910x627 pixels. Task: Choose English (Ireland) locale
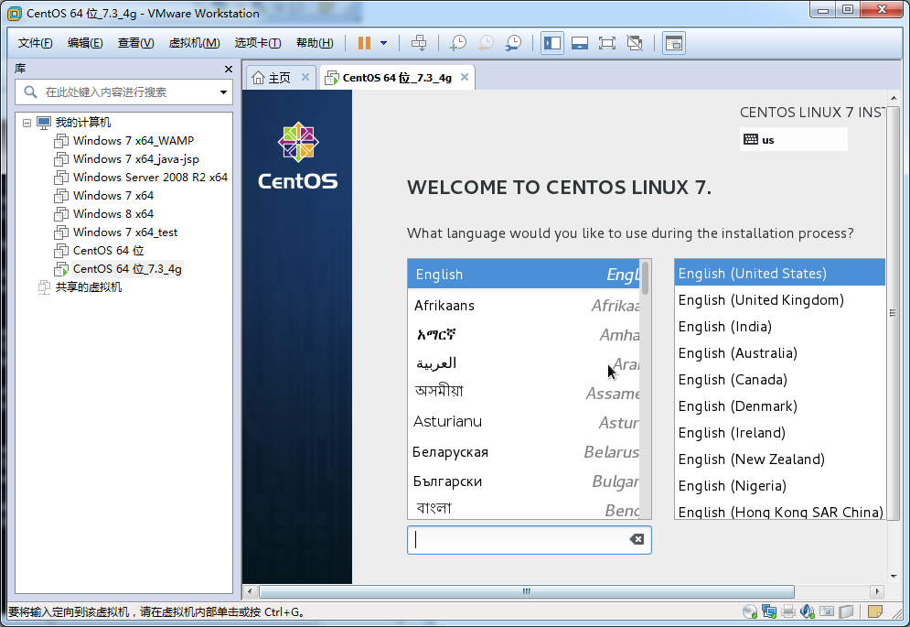pos(780,433)
